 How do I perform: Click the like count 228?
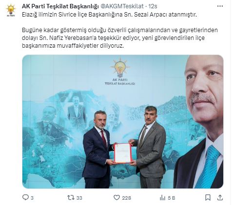pos(126,198)
